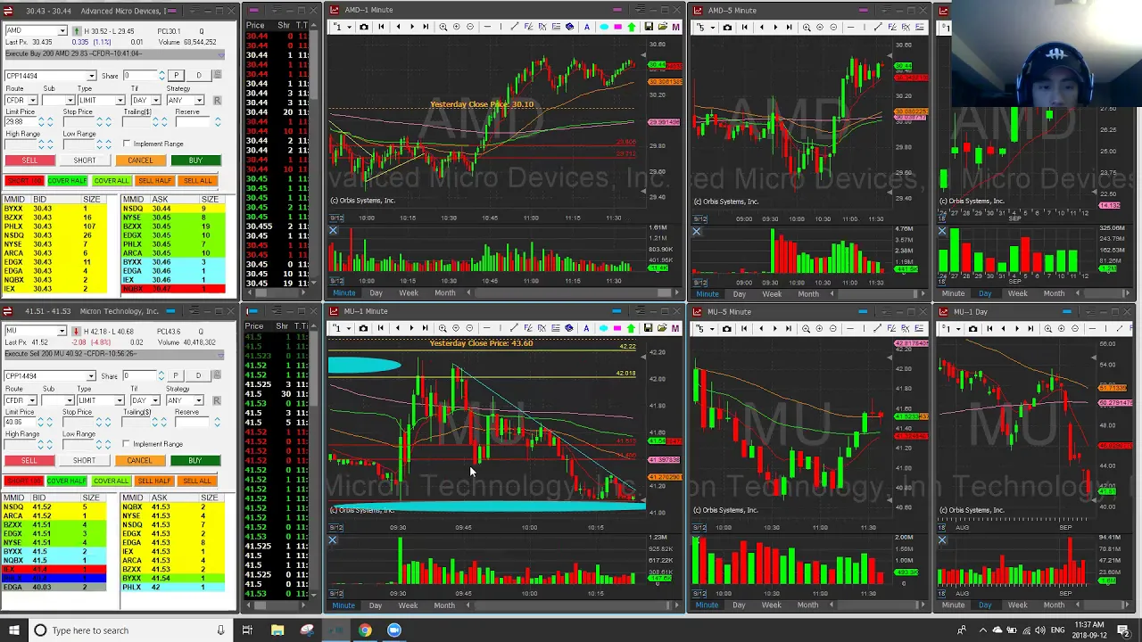This screenshot has height=642, width=1142.
Task: Open the account CPP14494 dropdown in MU panel
Action: point(92,375)
